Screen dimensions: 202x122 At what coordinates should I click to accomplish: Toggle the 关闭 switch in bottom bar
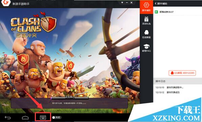pyautogui.click(x=57, y=117)
